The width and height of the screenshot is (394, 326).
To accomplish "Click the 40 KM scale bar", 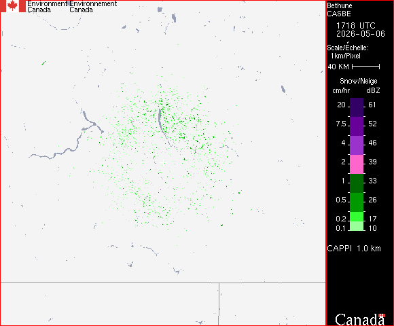I will tap(366, 67).
